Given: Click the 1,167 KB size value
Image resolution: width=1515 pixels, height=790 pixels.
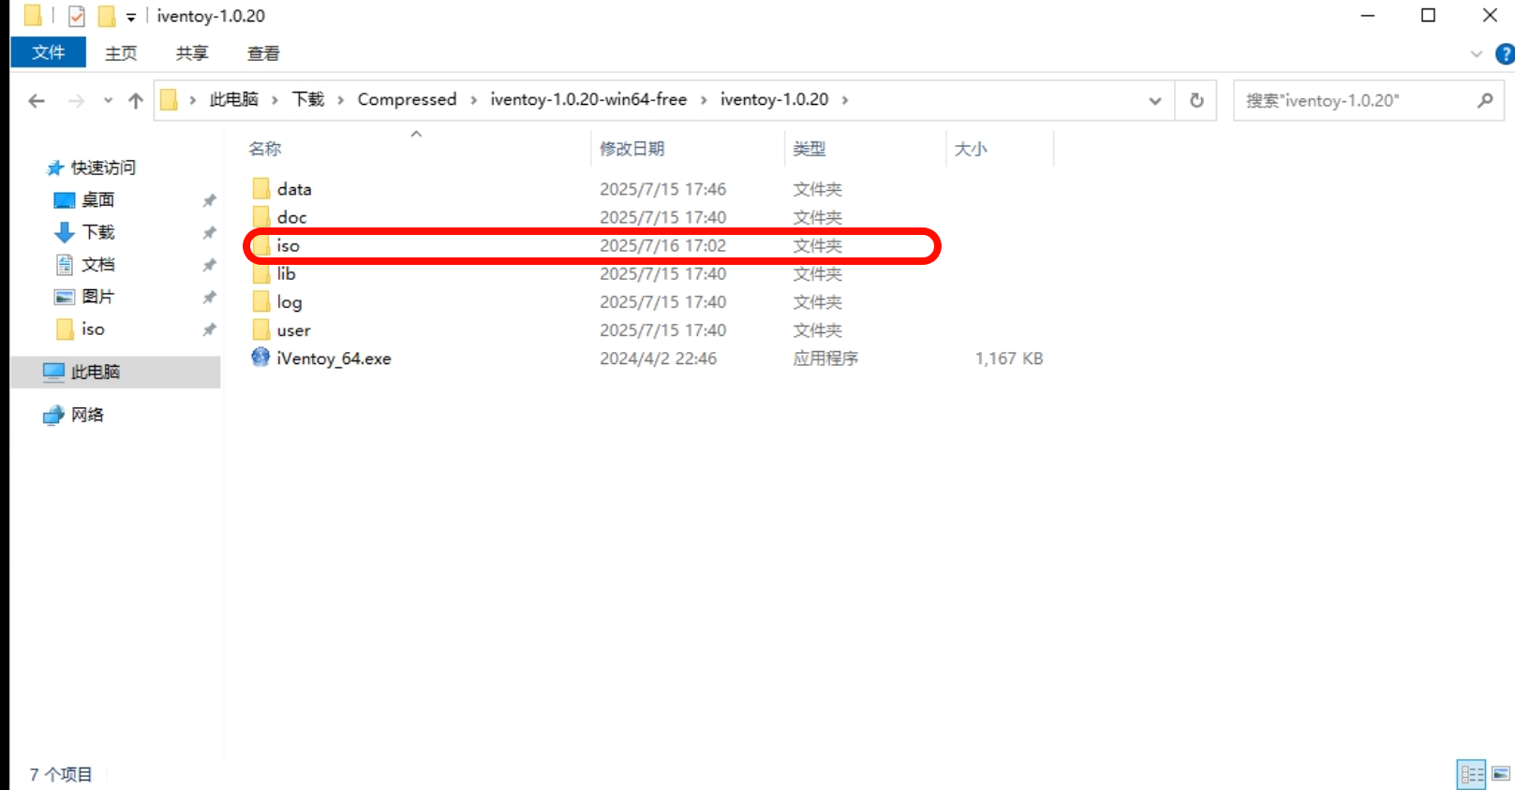Looking at the screenshot, I should 1009,358.
